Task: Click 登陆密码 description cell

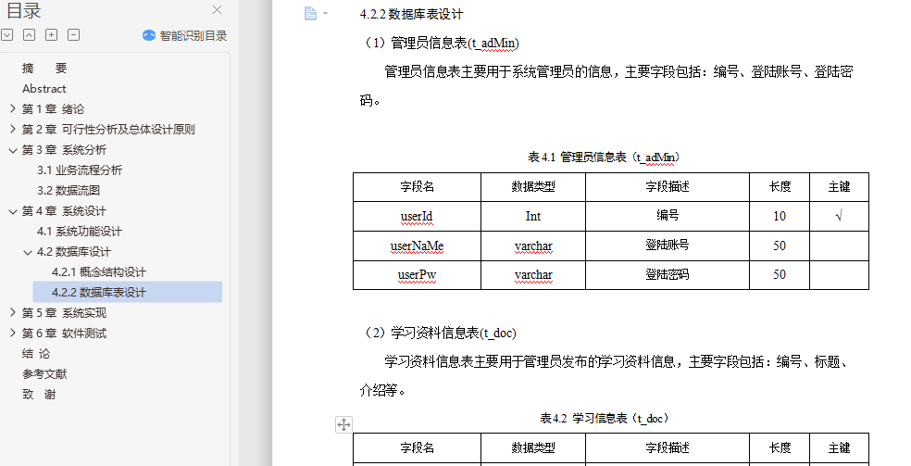Action: point(667,274)
